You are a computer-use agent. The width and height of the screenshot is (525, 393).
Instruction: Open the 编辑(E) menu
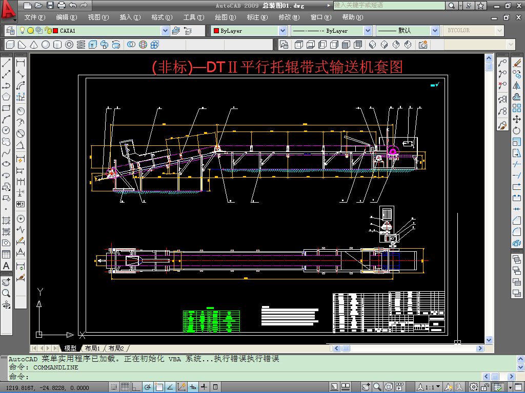(x=66, y=17)
